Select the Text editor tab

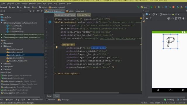point(57,96)
